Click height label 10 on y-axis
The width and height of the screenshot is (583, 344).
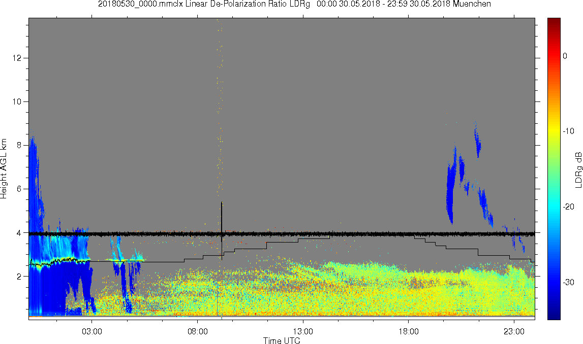pos(16,101)
